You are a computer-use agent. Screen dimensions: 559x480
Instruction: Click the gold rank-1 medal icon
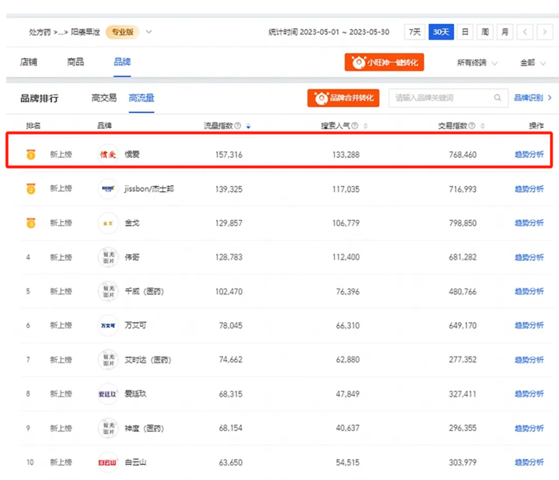coord(31,155)
